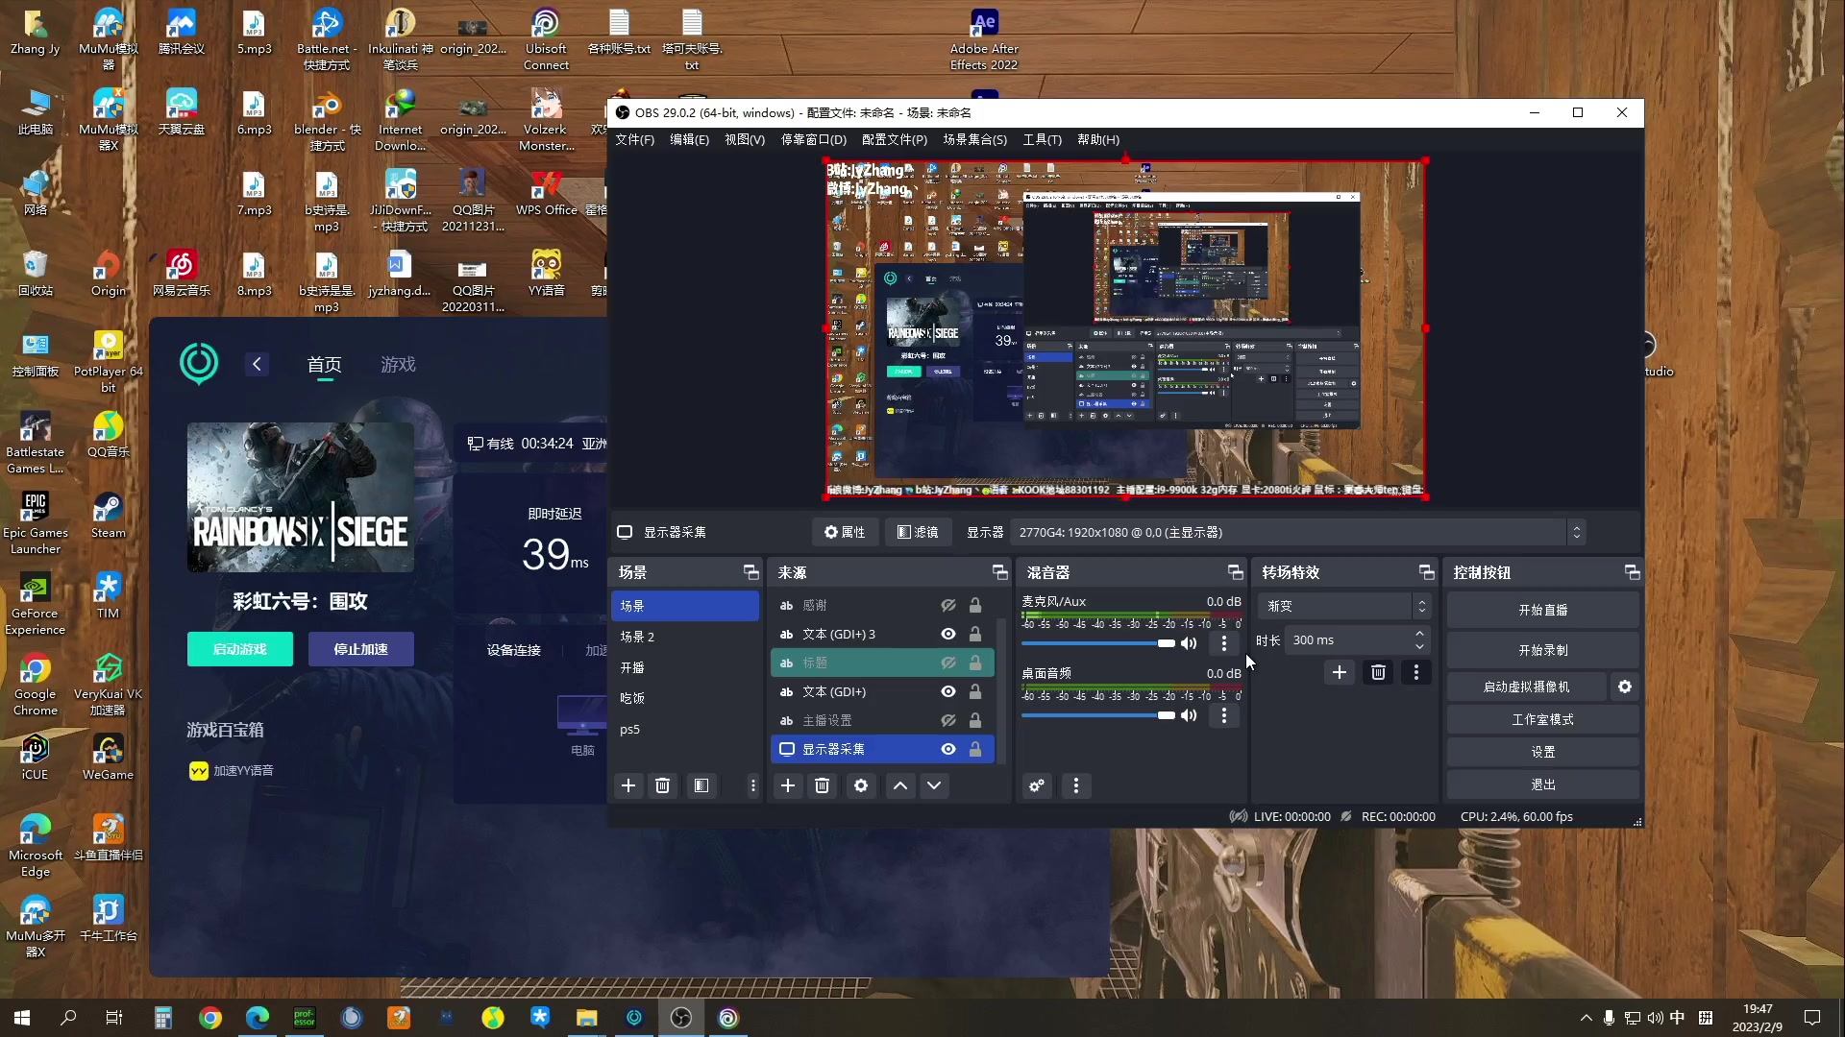Show the 标题 source

[x=948, y=663]
